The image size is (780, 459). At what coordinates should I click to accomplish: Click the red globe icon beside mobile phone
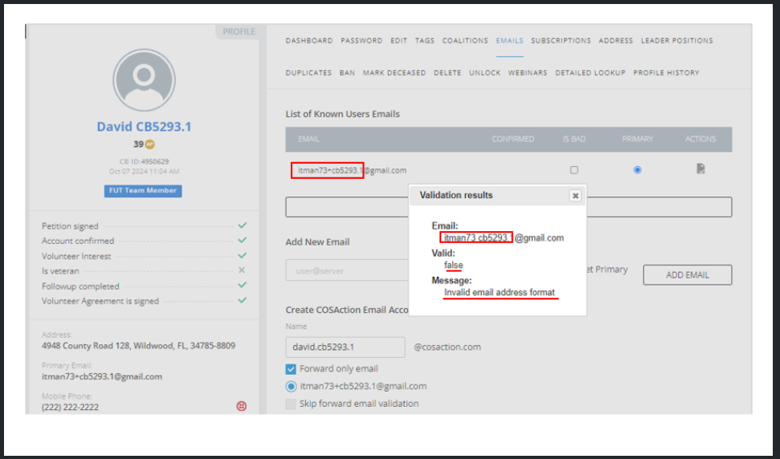click(241, 406)
